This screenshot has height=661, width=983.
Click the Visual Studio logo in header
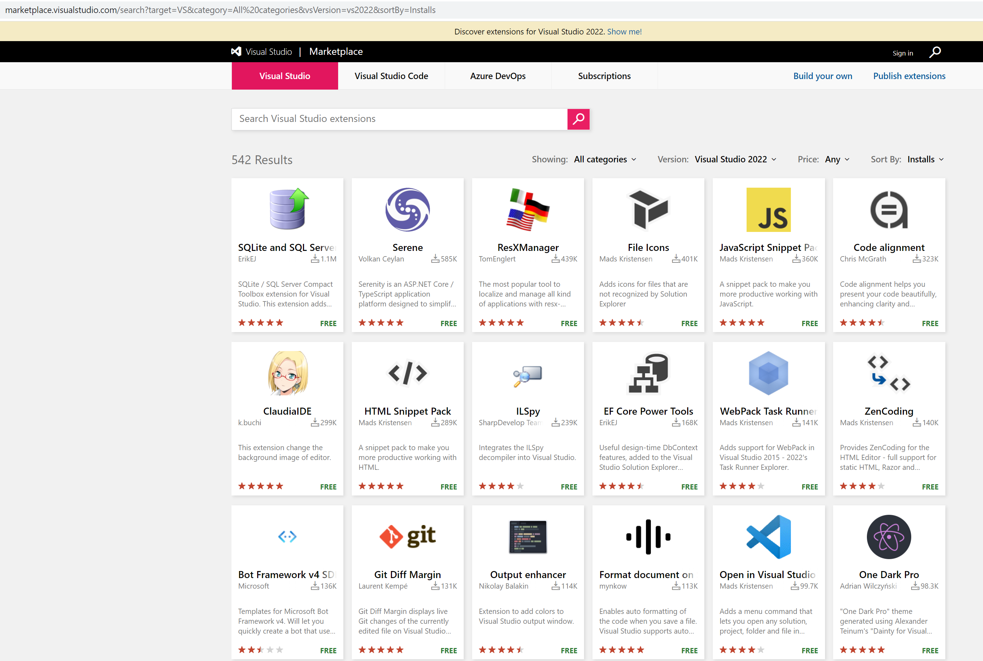tap(236, 51)
